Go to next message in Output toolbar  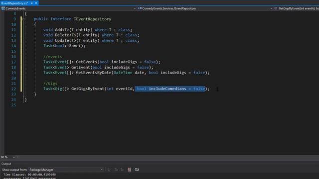(122, 170)
